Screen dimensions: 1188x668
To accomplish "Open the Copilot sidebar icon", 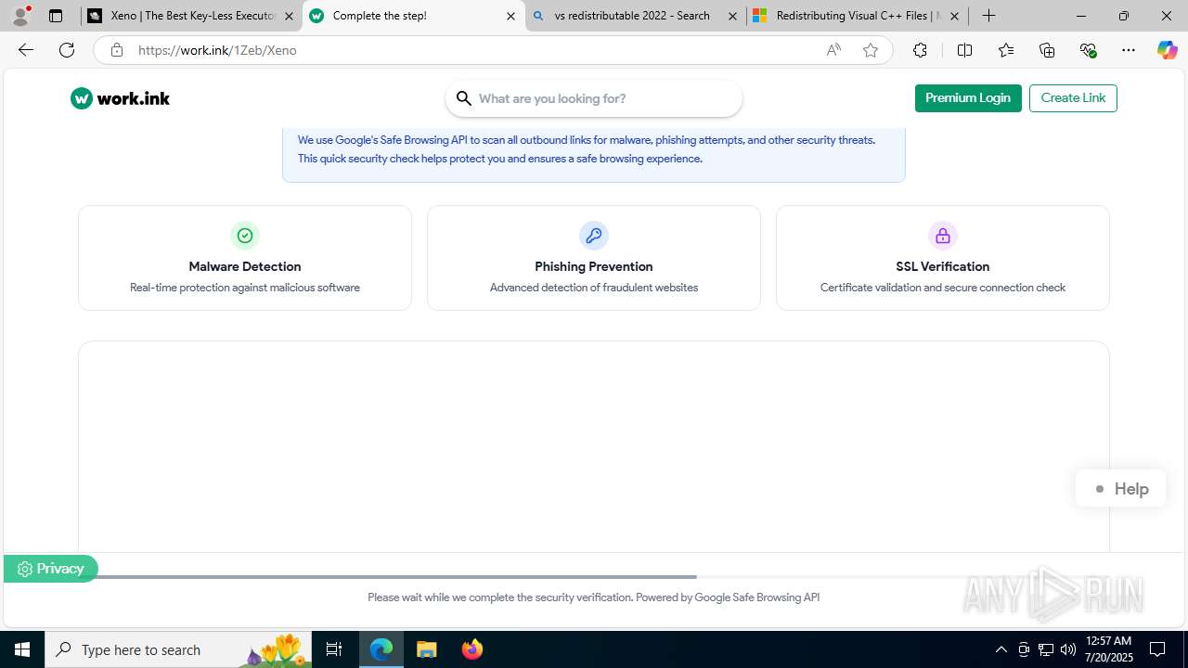I will tap(1167, 50).
